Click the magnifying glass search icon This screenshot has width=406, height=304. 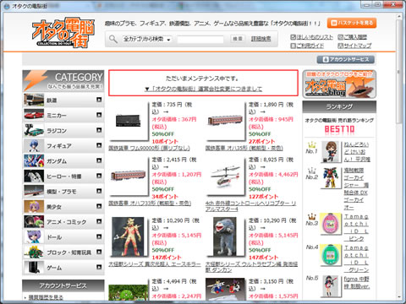[113, 39]
